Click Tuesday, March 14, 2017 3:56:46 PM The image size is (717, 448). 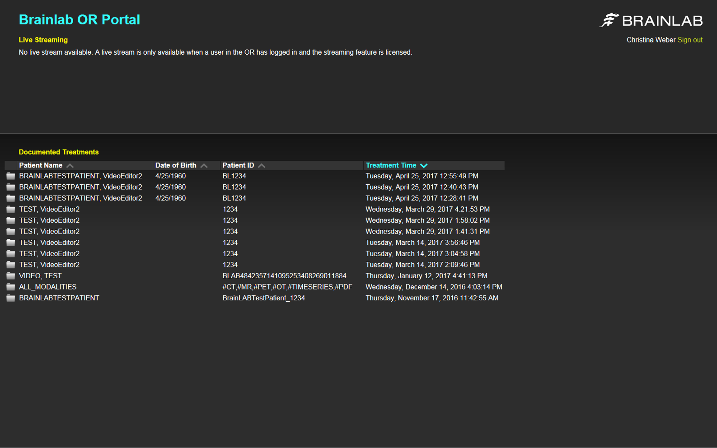click(423, 243)
